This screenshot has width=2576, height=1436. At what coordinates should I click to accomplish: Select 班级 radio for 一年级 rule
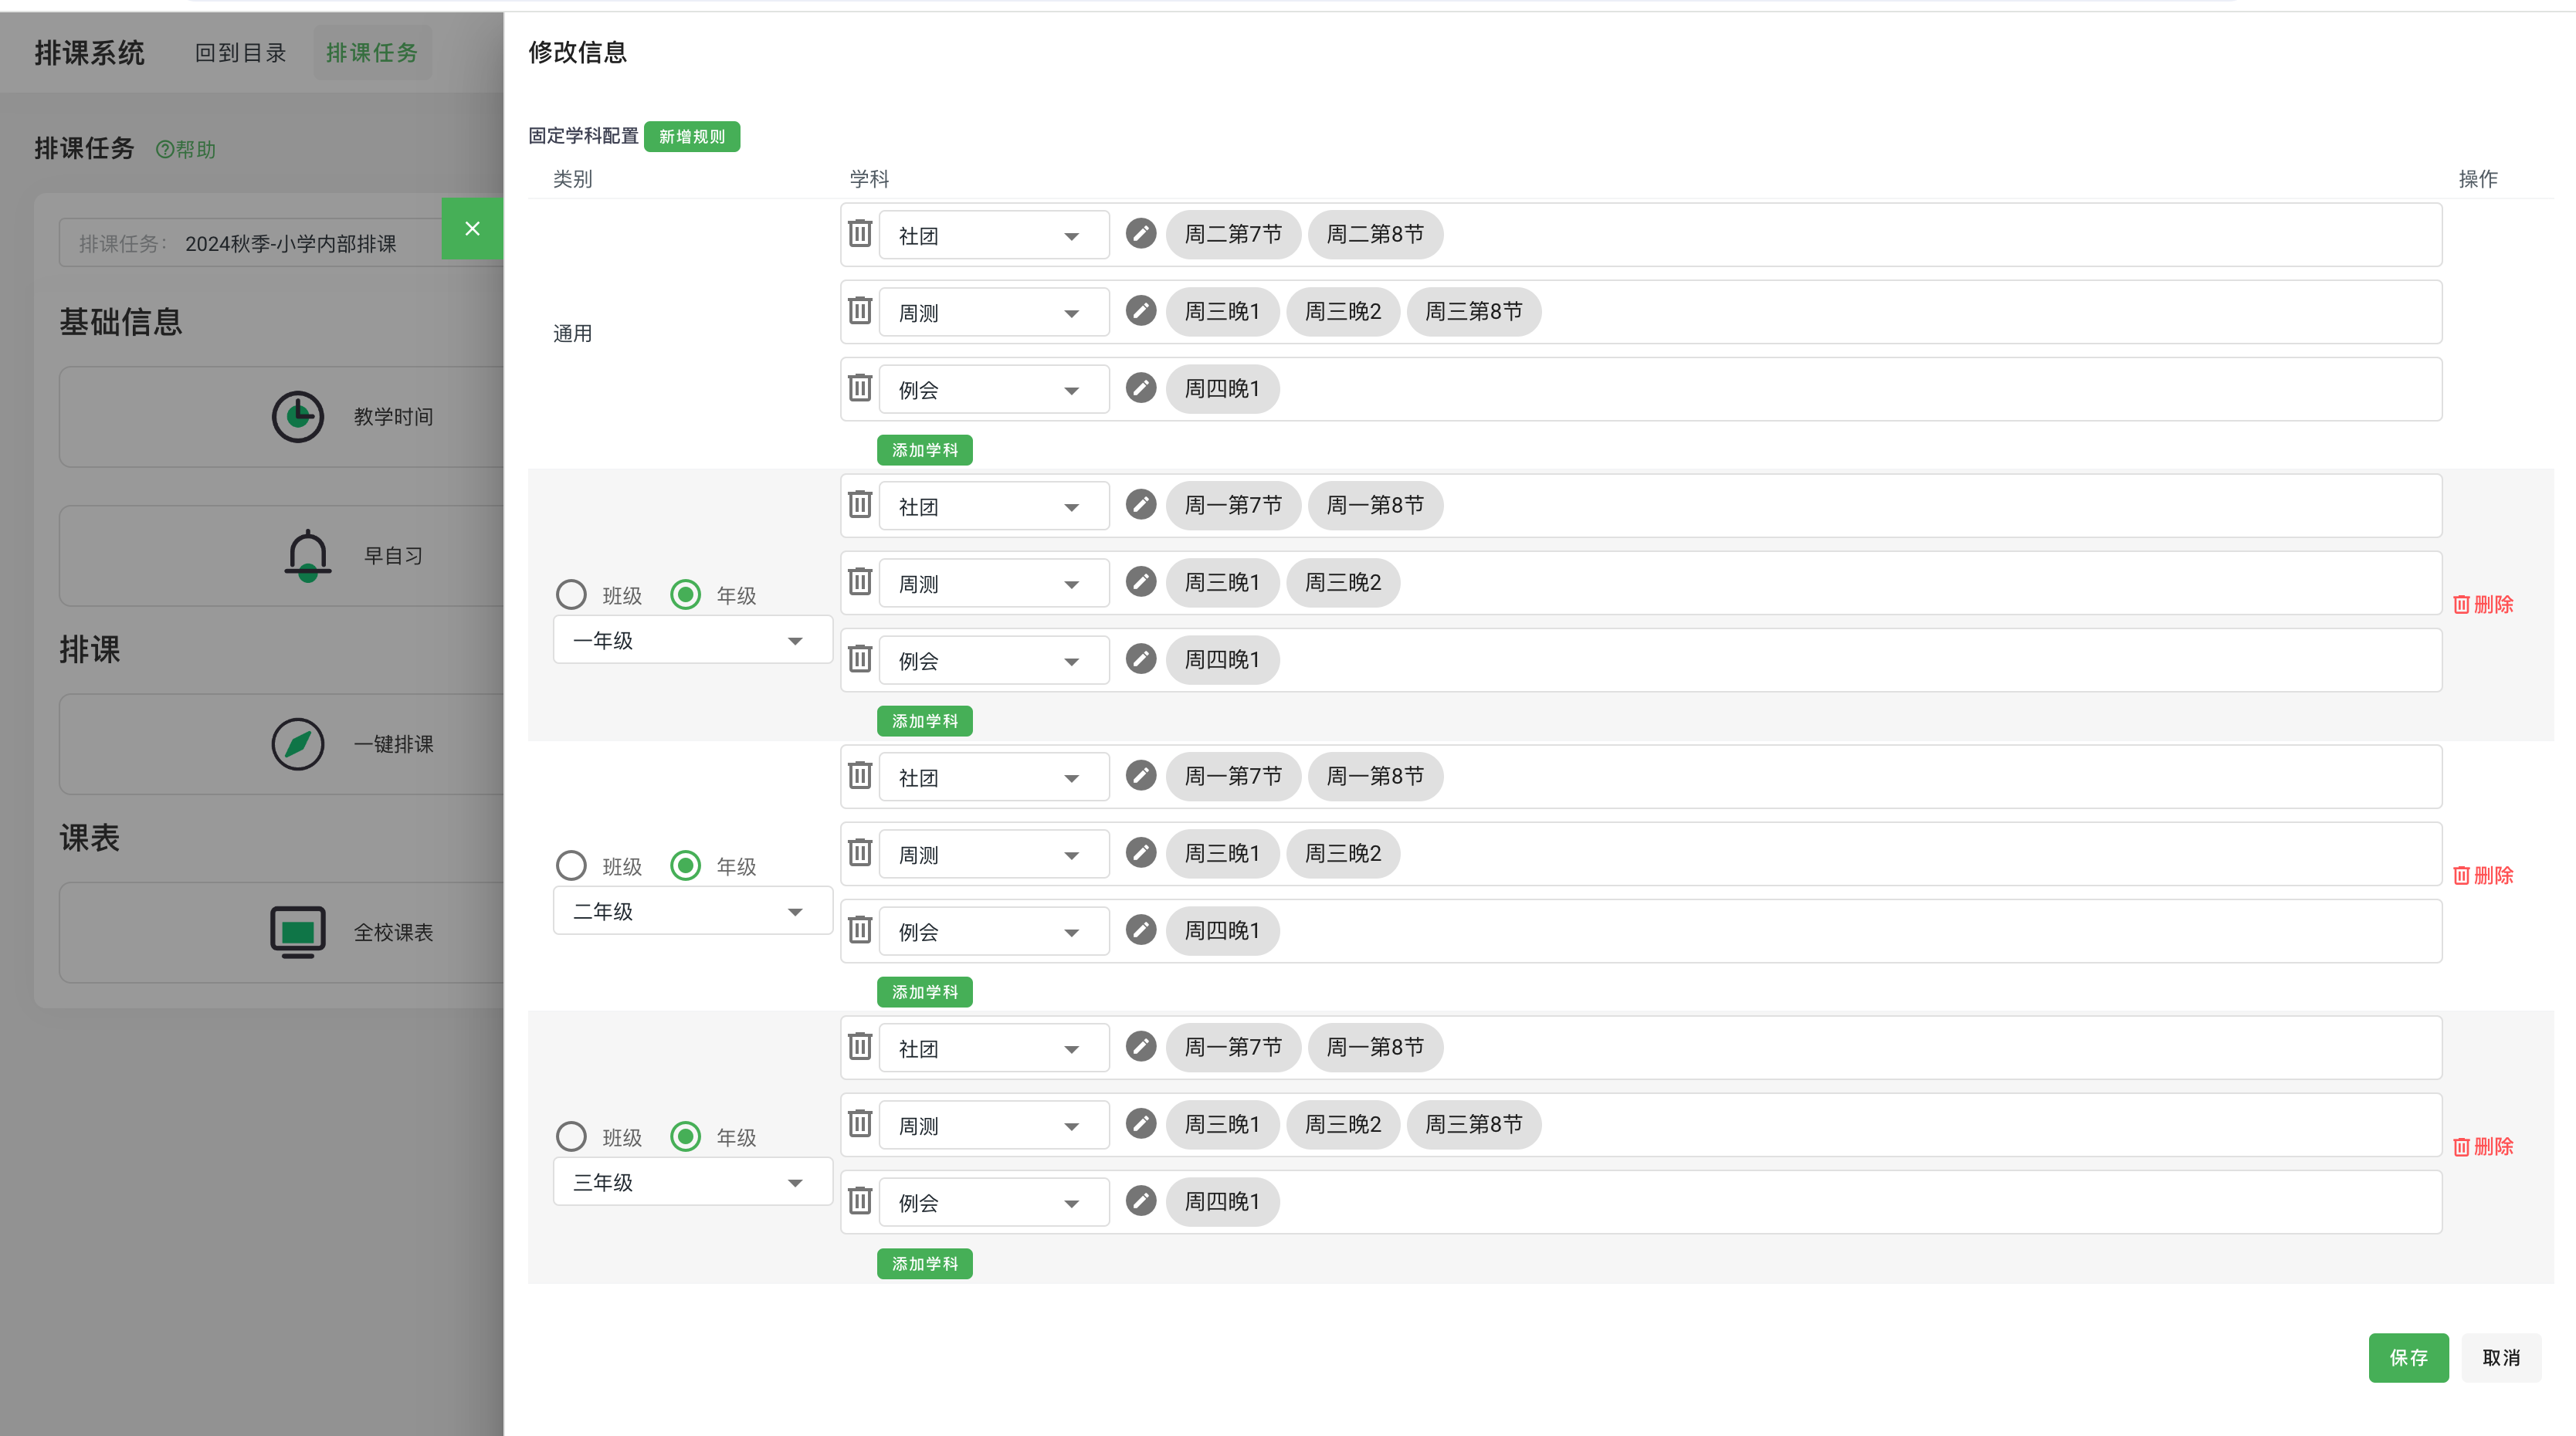(571, 595)
